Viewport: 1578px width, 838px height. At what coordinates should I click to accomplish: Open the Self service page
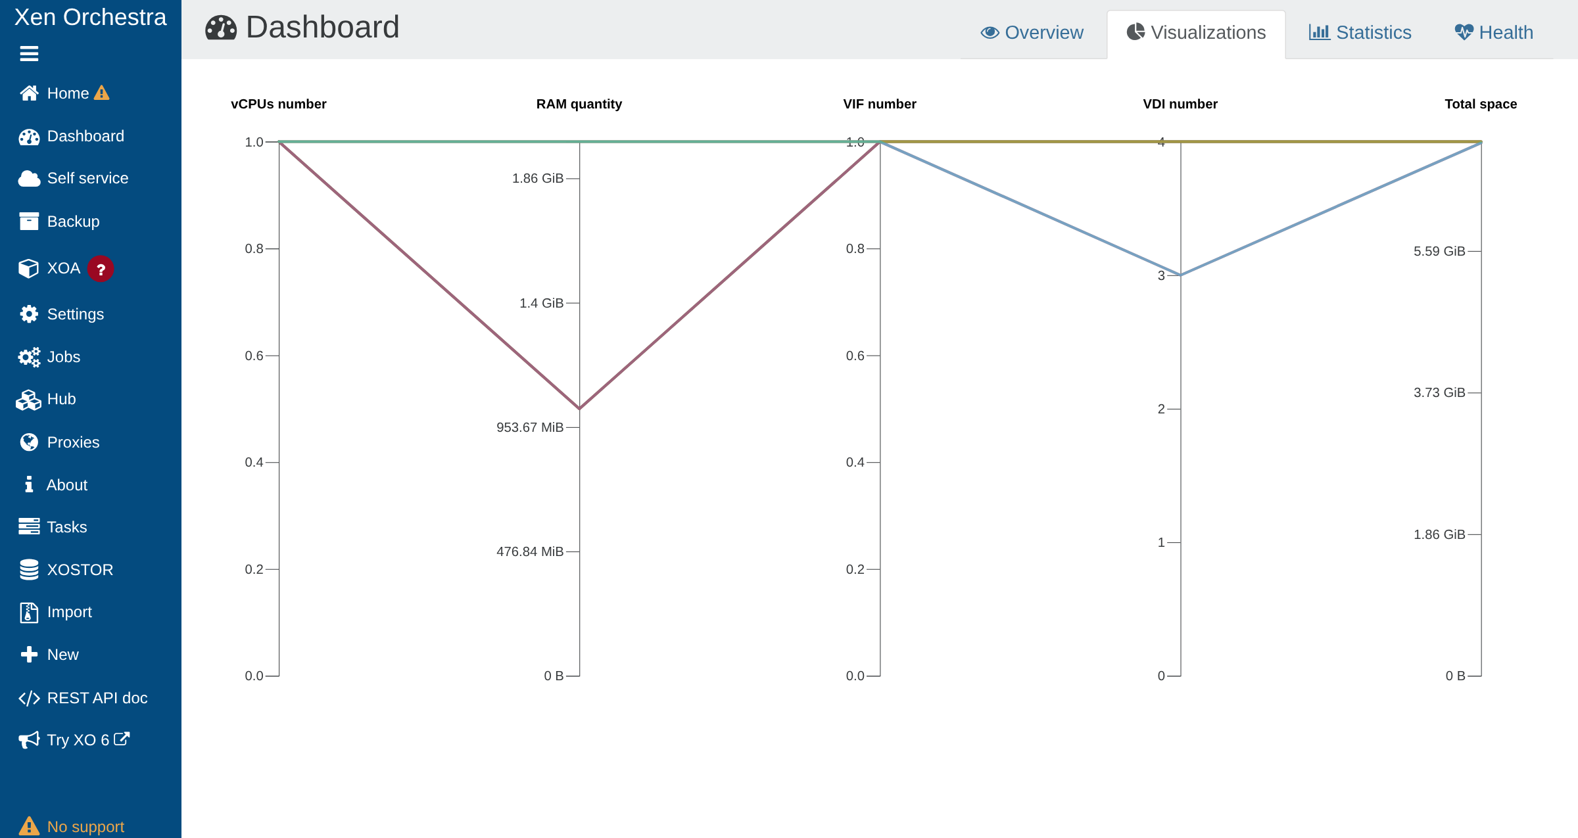tap(87, 179)
